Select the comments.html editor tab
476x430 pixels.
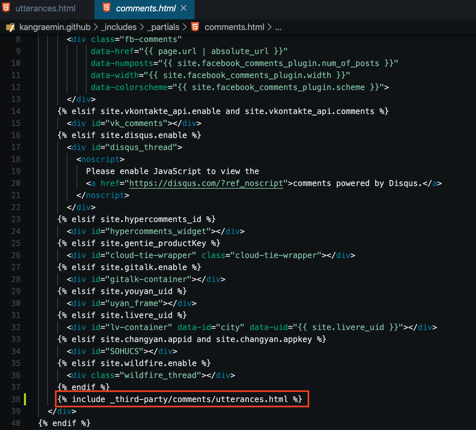click(x=144, y=9)
